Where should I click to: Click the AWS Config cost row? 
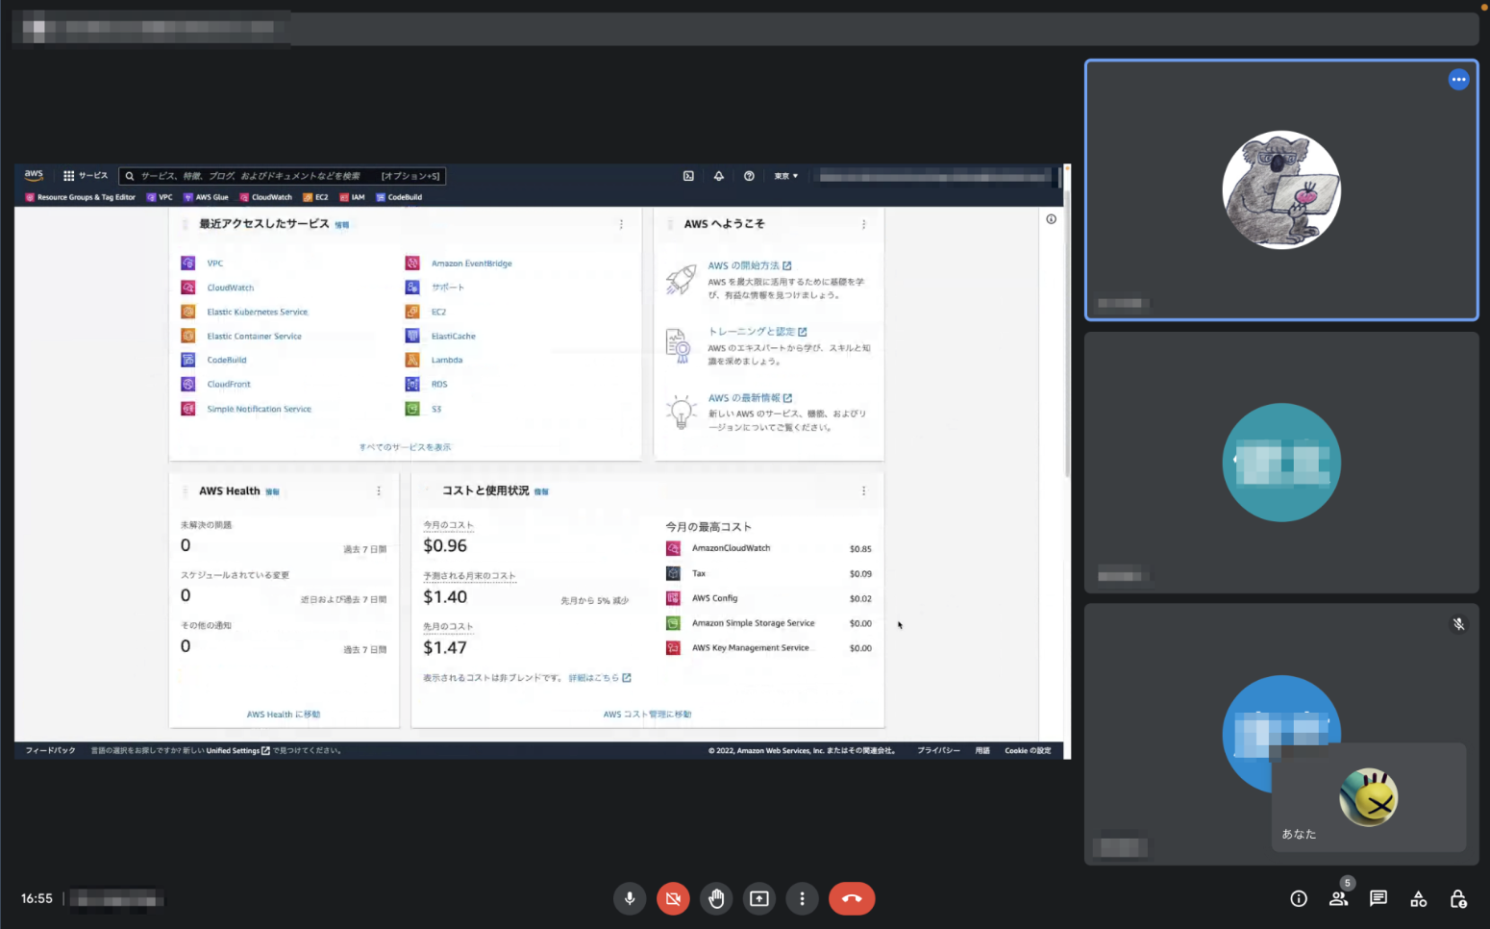768,598
